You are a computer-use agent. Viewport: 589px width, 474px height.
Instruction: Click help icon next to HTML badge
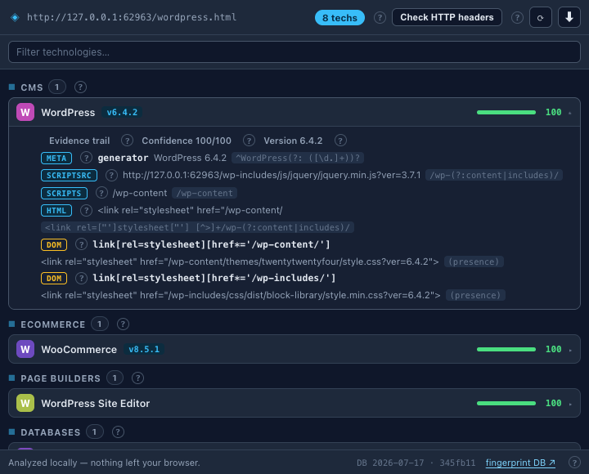coord(86,210)
